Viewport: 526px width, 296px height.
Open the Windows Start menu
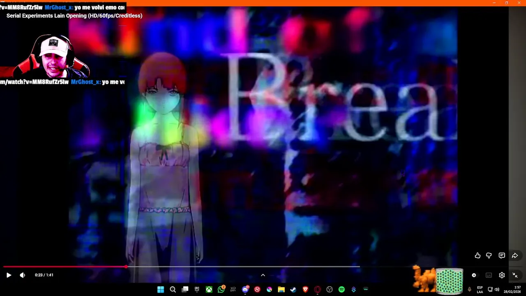161,289
